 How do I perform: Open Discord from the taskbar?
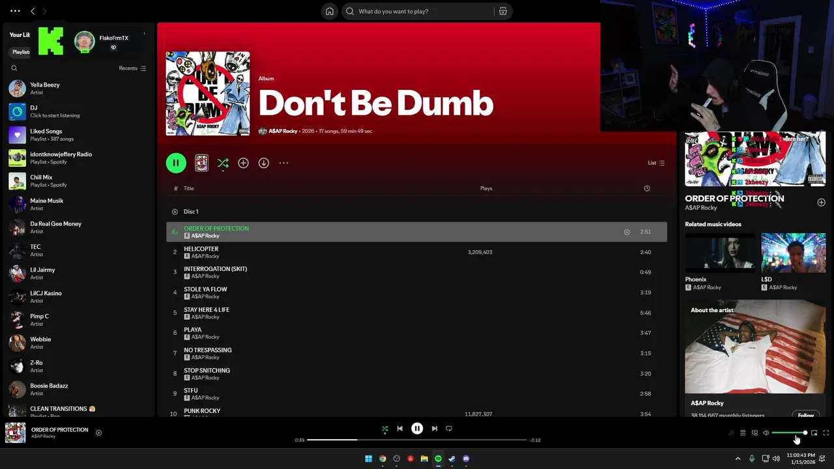click(x=466, y=459)
